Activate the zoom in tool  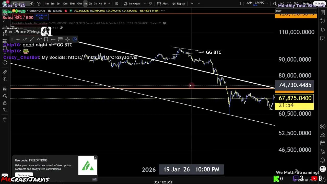[x=5, y=79]
